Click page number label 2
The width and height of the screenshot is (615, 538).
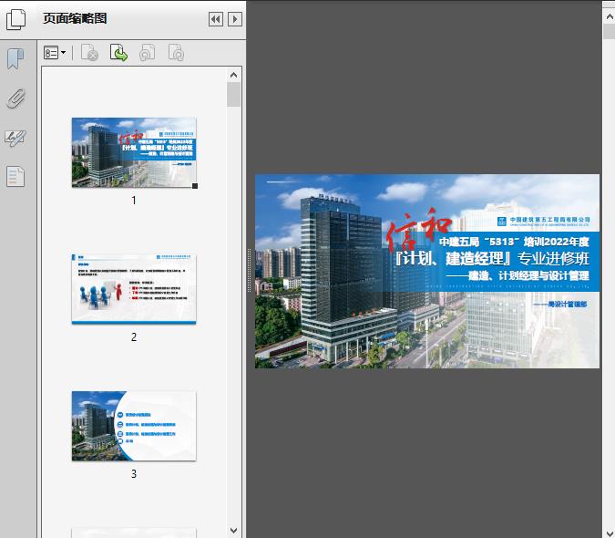click(134, 337)
